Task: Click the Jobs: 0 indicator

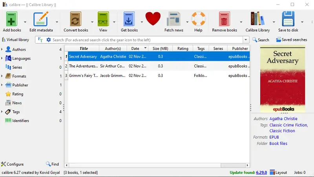Action: 299,172
